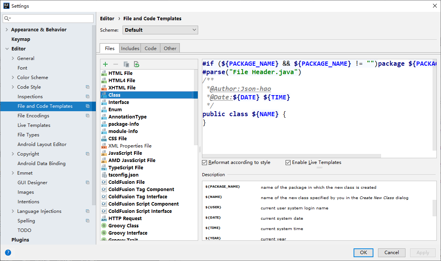Image resolution: width=441 pixels, height=261 pixels.
Task: Click project-level icon beside GUI Designer
Action: pyautogui.click(x=87, y=182)
